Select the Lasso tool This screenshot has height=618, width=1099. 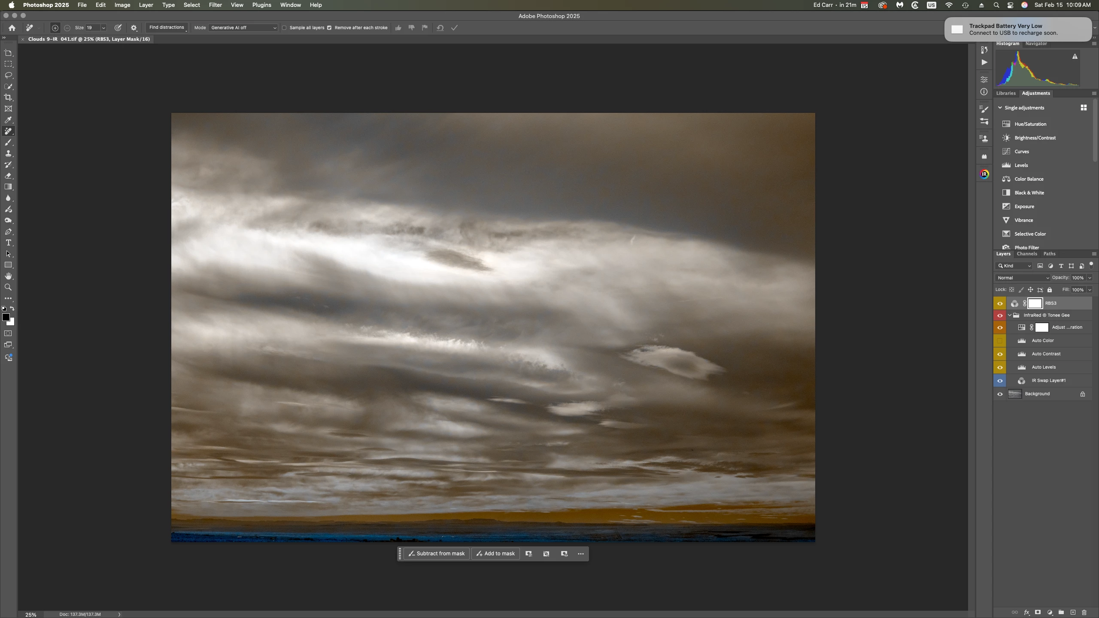8,75
